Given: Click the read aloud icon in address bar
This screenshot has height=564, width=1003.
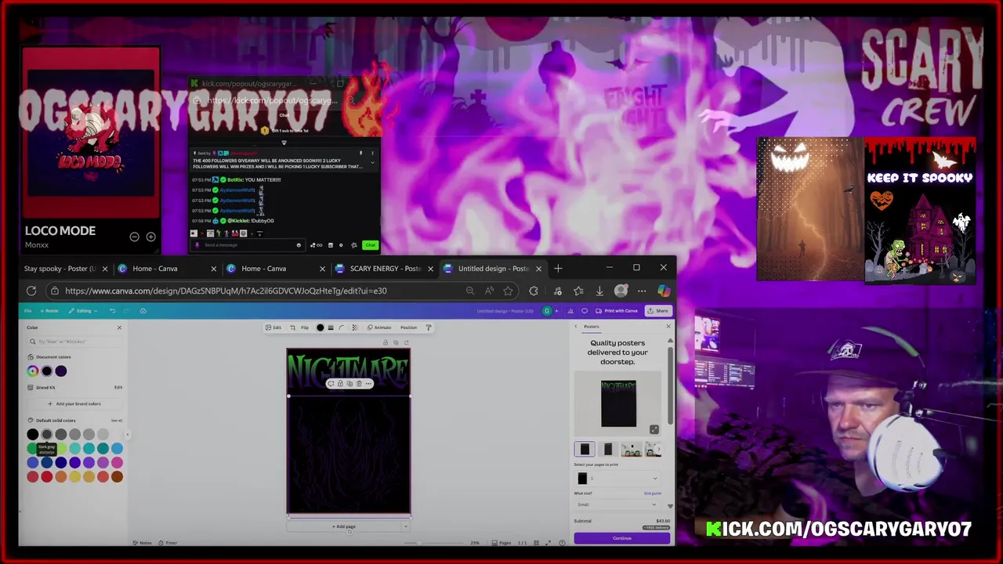Looking at the screenshot, I should [x=490, y=291].
